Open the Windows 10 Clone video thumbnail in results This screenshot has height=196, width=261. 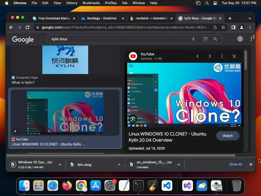(65, 113)
